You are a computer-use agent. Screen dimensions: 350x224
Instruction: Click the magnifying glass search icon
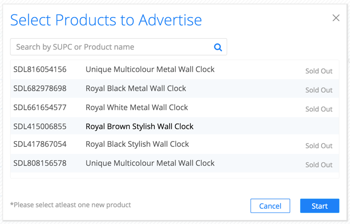[x=218, y=47]
